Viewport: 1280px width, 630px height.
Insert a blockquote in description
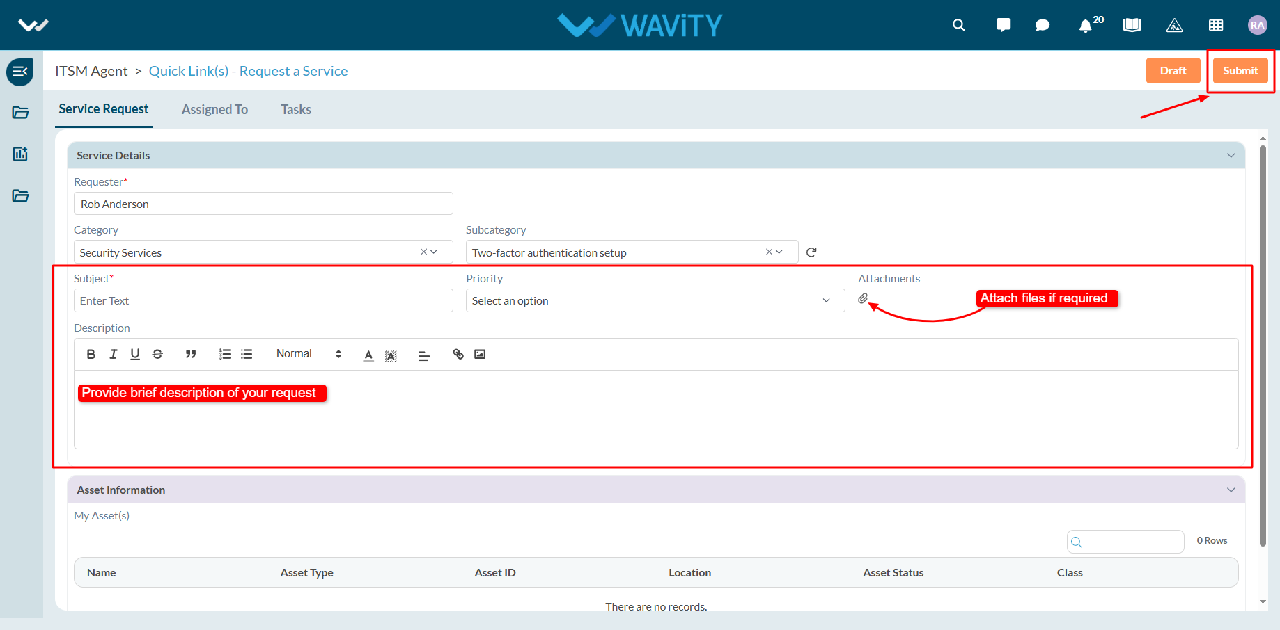click(x=191, y=354)
